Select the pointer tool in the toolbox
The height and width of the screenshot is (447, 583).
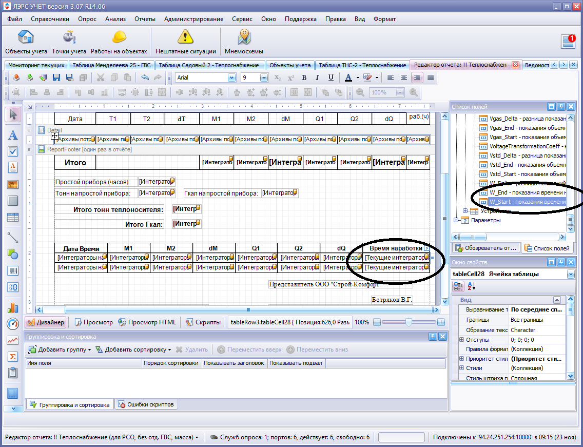[x=13, y=114]
